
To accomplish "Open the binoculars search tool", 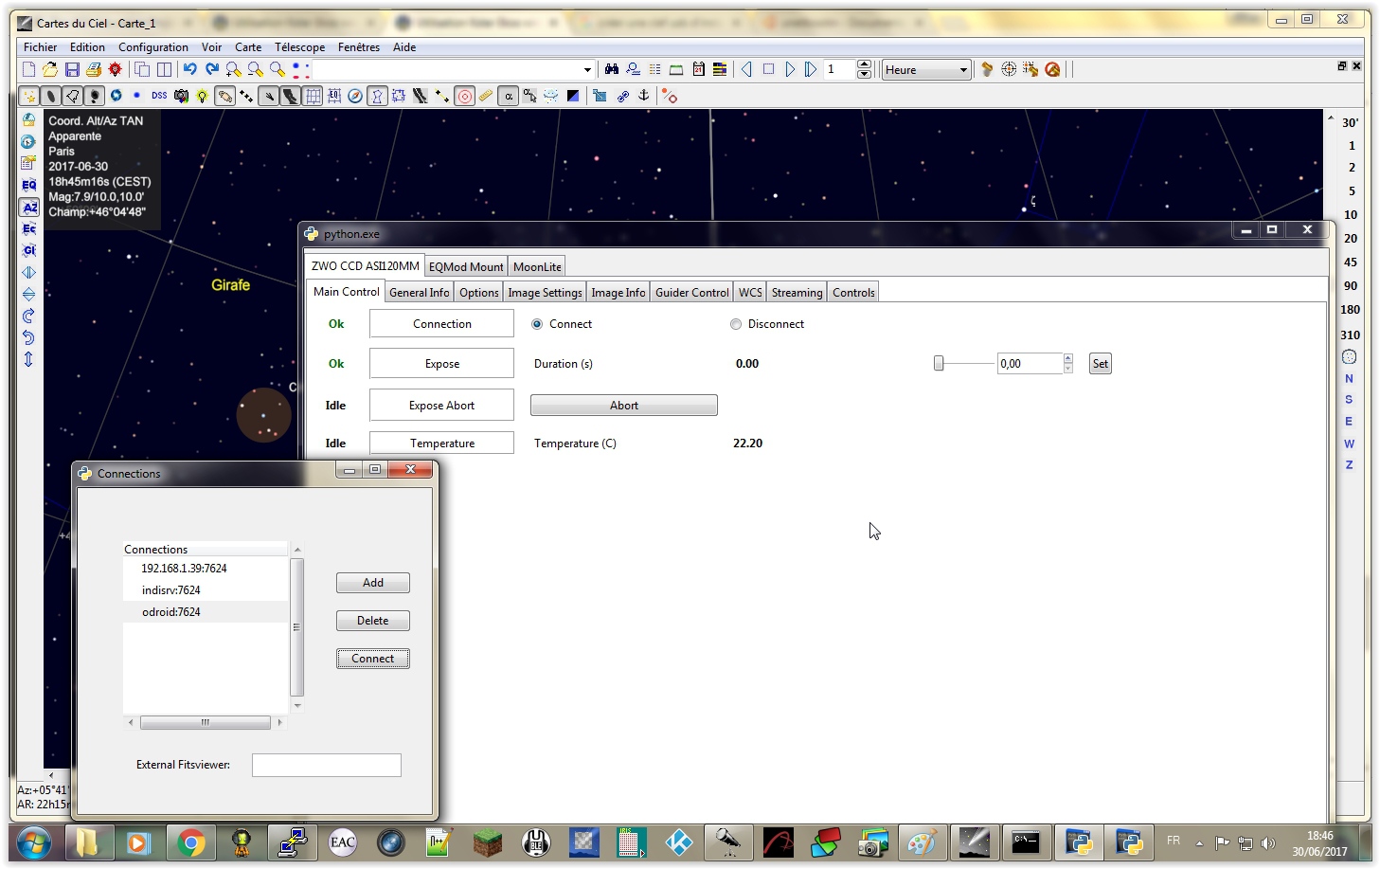I will (x=612, y=69).
